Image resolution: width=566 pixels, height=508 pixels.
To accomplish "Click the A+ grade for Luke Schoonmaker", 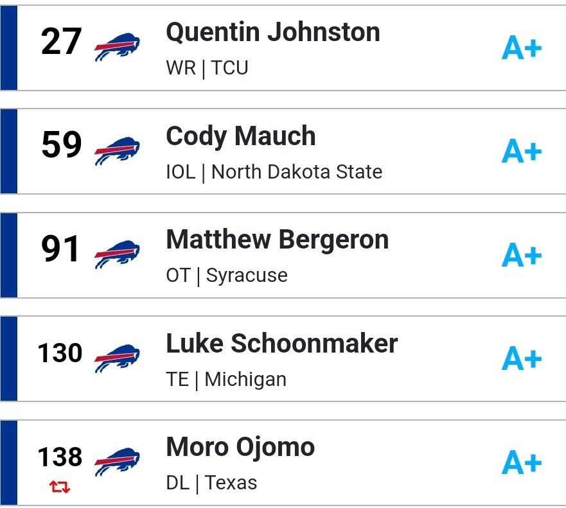I will click(x=522, y=358).
